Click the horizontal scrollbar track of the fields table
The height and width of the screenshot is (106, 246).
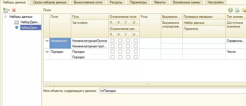coord(147,84)
